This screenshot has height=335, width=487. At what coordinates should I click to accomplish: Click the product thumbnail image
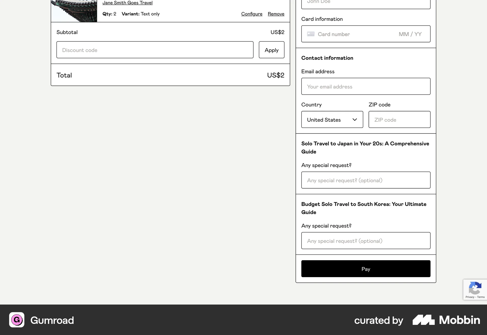(74, 11)
